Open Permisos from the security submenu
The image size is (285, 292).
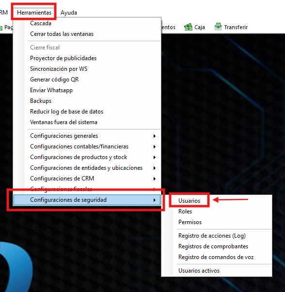tap(190, 222)
